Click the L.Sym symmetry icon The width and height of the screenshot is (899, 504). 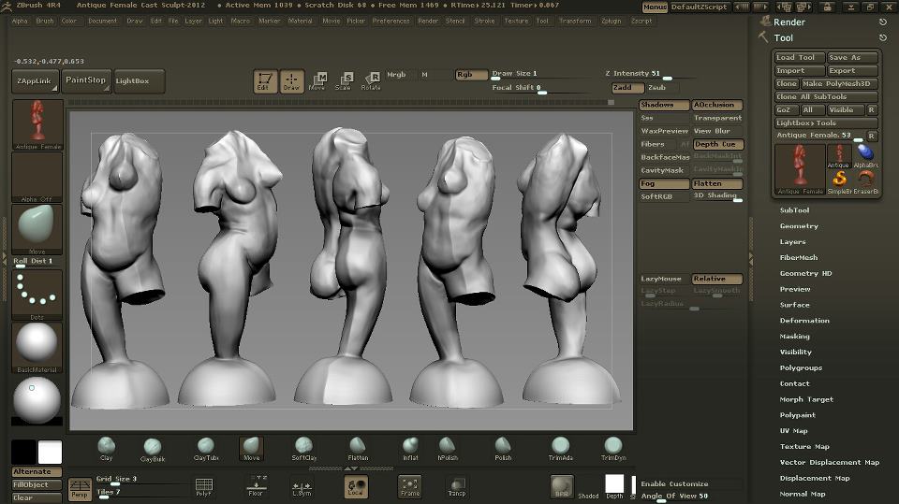click(302, 487)
